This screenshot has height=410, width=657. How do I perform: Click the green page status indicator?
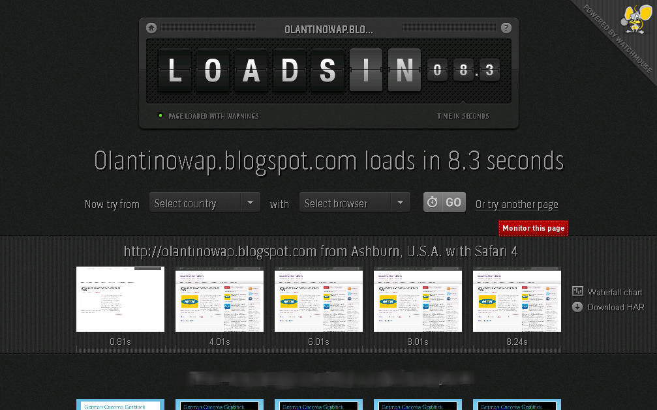pos(160,115)
